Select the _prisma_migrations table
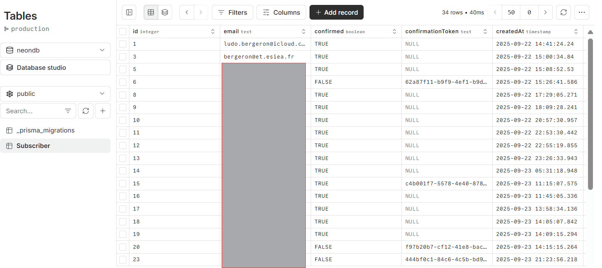This screenshot has width=602, height=268. coord(45,130)
